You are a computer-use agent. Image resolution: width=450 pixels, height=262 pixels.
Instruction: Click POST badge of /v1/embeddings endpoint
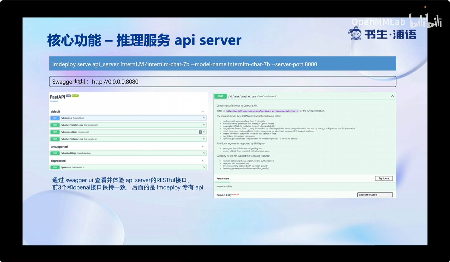[x=55, y=153]
